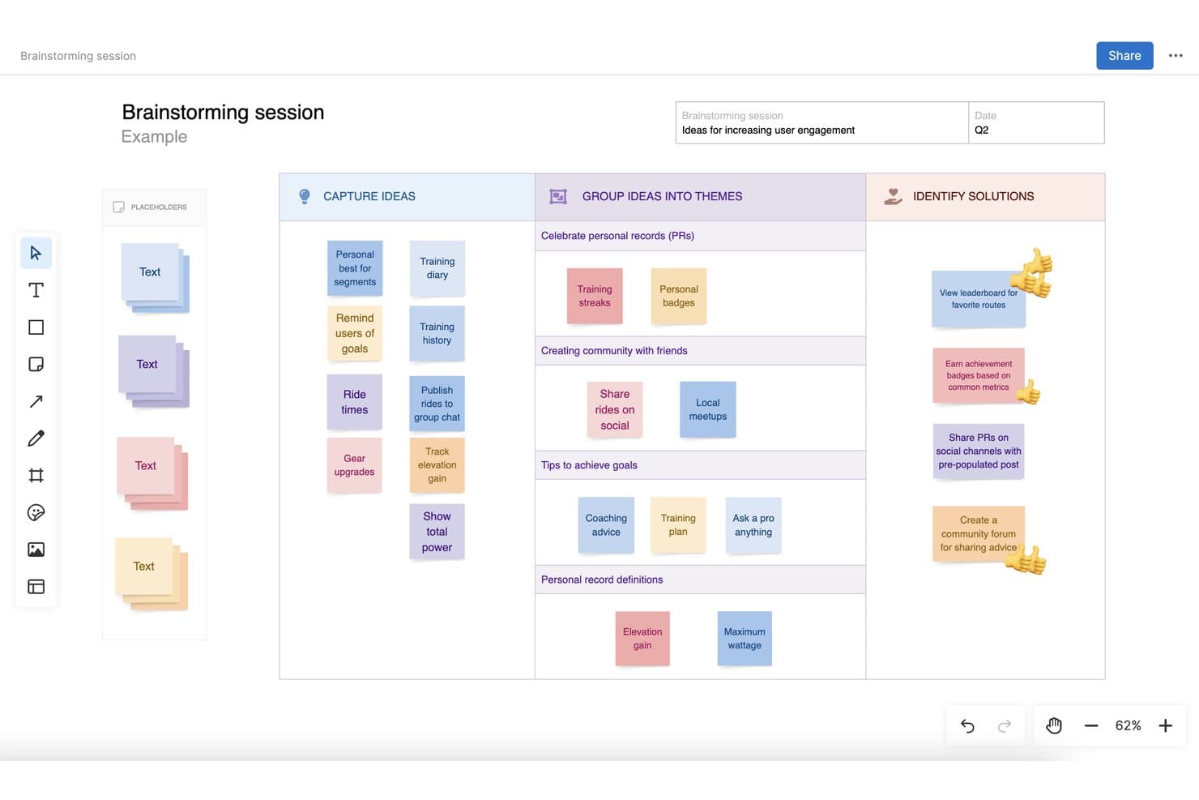Activate the hand pan tool
1199x800 pixels.
1054,725
